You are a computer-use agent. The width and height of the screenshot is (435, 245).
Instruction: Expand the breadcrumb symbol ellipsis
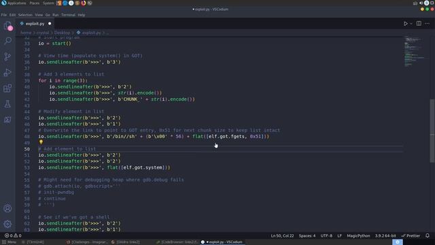click(x=107, y=33)
